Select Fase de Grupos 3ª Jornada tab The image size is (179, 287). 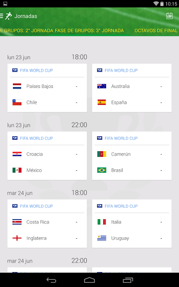89,31
